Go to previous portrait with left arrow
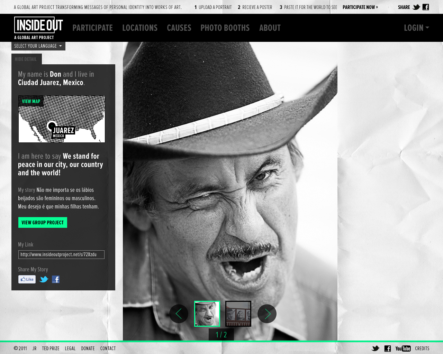Viewport: 443px width, 354px height. coord(179,314)
